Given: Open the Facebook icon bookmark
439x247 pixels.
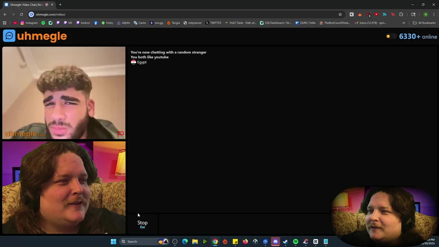Looking at the screenshot, I should coord(96,23).
